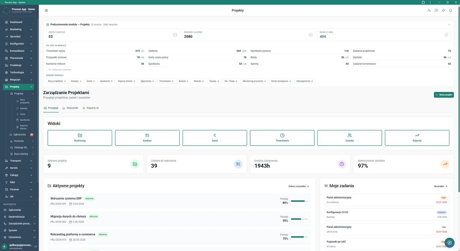
Task: Open the title bar three-dot menu
Action: tap(430, 2)
